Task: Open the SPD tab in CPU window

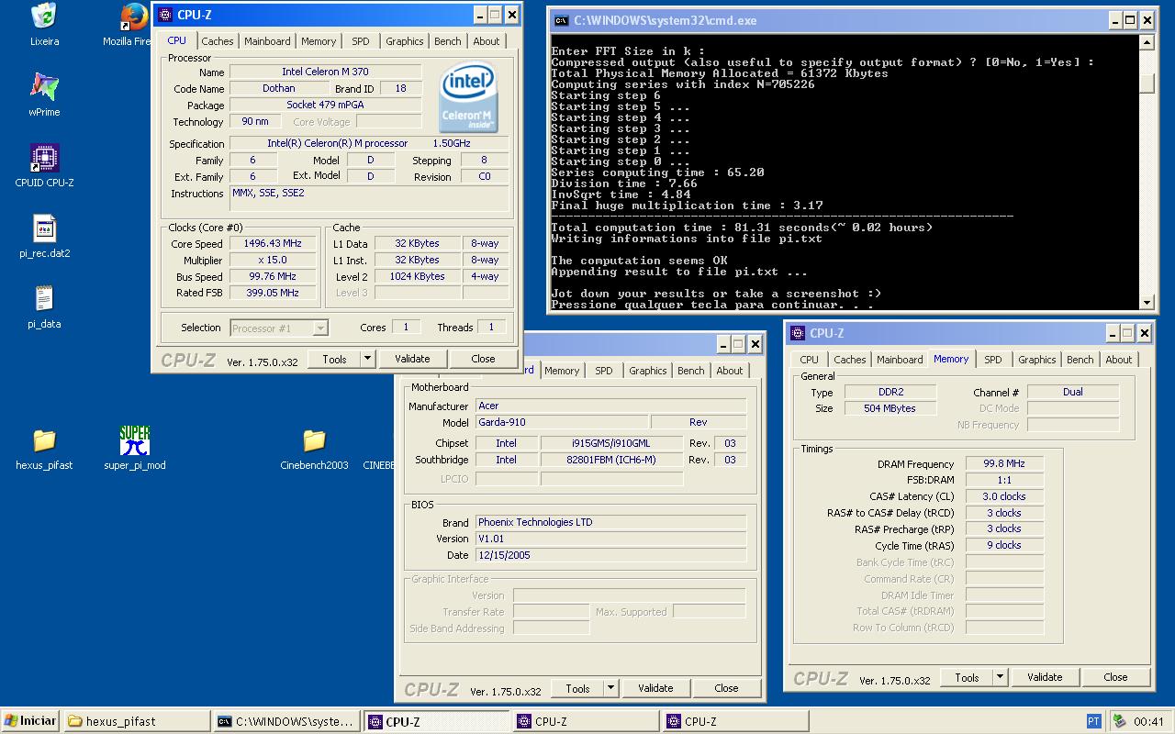Action: 361,41
